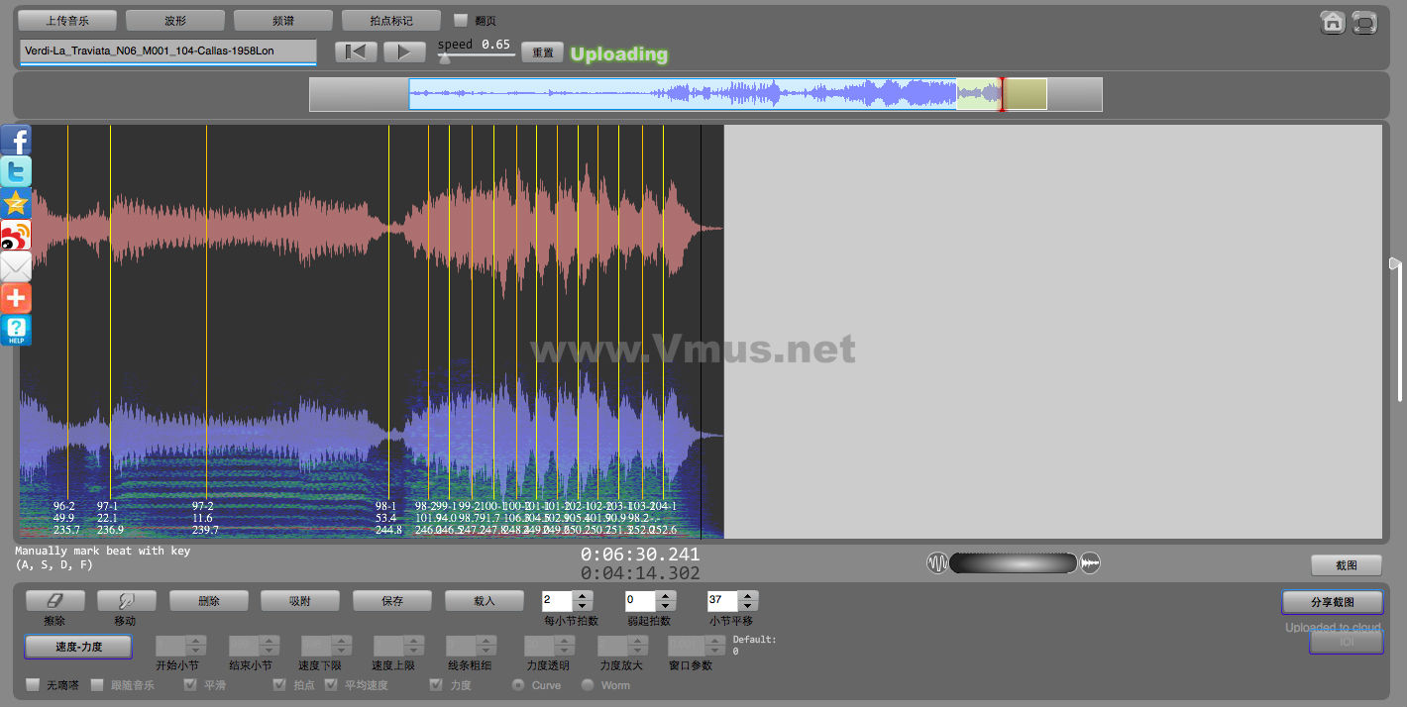The image size is (1407, 707).
Task: Click the waveform icon left of zoom bar
Action: coord(937,563)
